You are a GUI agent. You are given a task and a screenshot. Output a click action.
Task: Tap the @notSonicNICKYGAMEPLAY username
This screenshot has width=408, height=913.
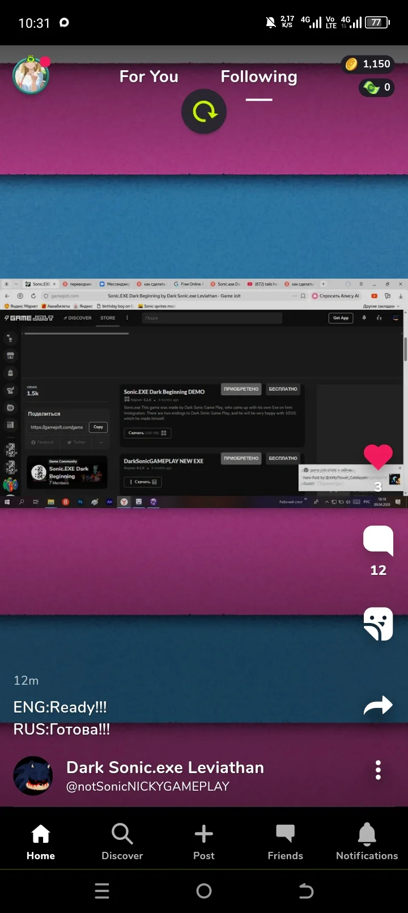point(148,786)
